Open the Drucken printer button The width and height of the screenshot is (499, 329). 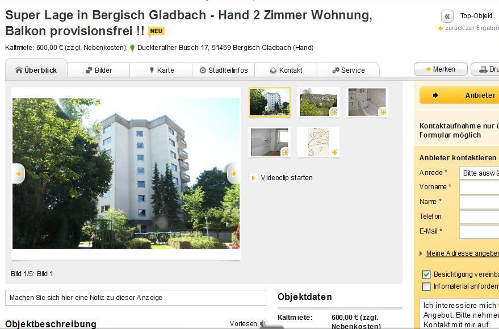click(x=485, y=69)
